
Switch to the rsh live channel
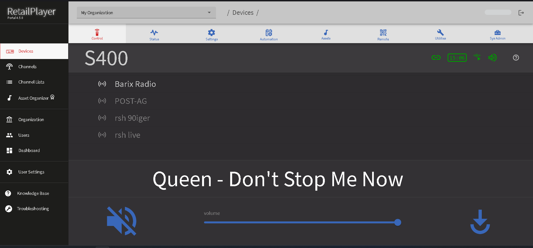point(127,135)
